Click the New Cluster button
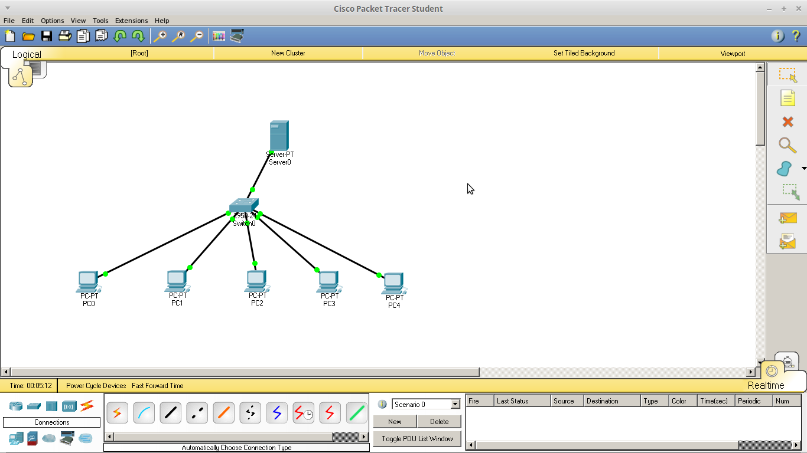 (288, 53)
